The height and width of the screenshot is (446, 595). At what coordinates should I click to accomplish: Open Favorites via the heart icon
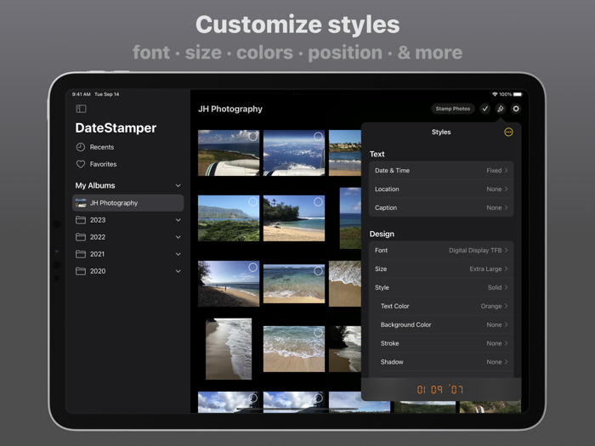(x=81, y=164)
